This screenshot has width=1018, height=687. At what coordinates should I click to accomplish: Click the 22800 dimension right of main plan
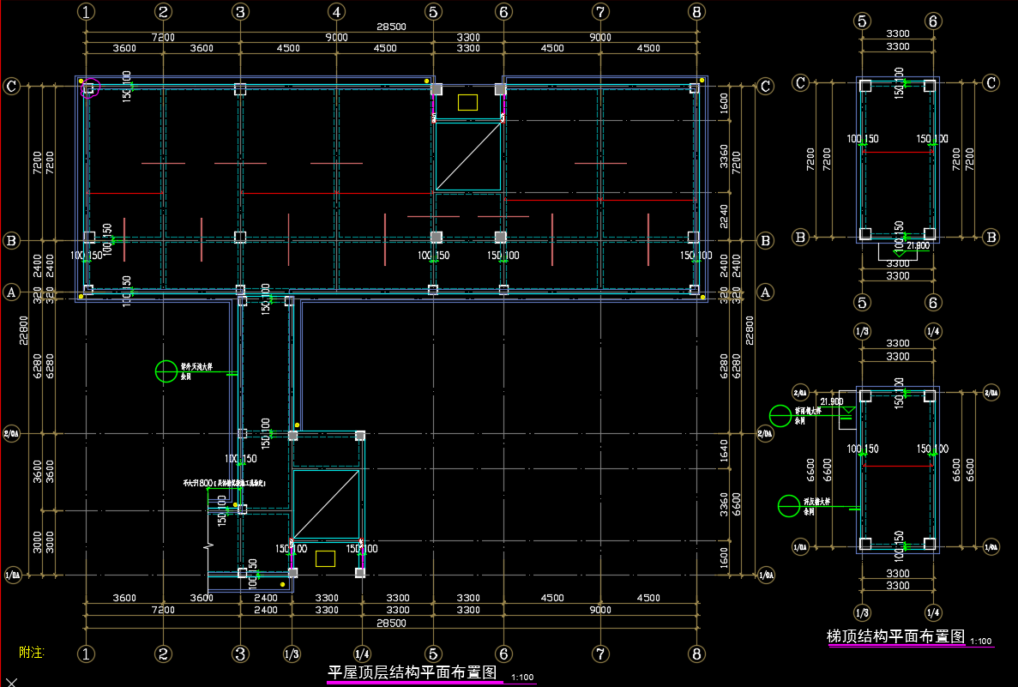coord(750,330)
